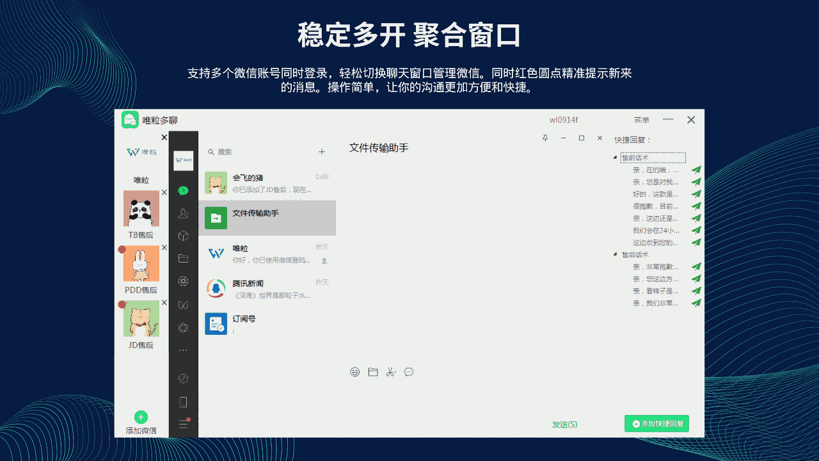Pin the chat window
The width and height of the screenshot is (819, 461).
coord(545,138)
